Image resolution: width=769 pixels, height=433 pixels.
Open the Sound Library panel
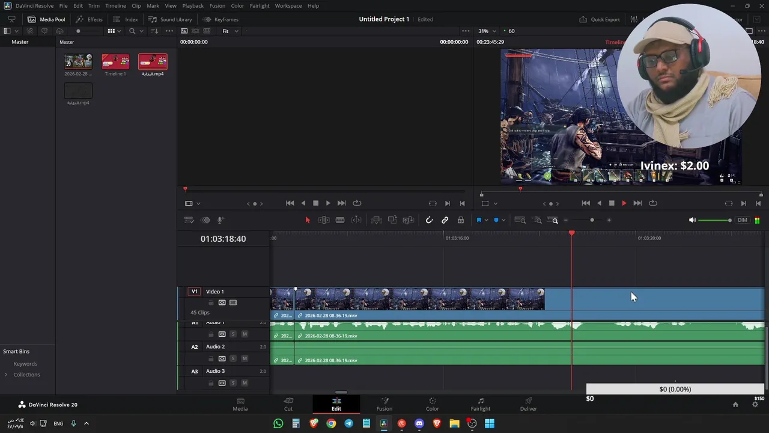(170, 19)
